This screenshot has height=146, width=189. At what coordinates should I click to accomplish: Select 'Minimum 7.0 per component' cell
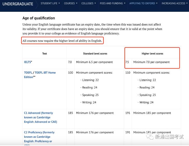coord(151,62)
